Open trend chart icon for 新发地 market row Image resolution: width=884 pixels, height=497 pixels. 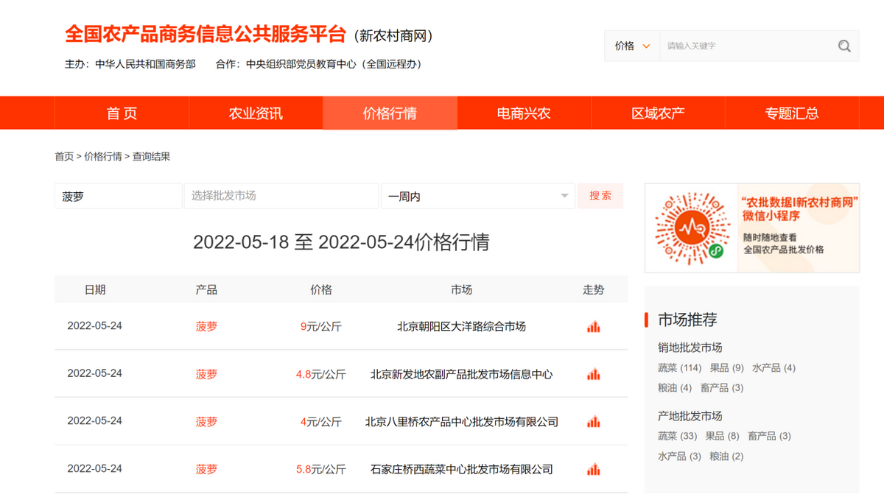click(593, 375)
